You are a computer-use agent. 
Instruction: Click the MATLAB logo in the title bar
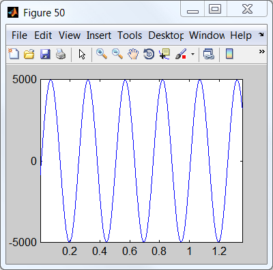coord(13,12)
